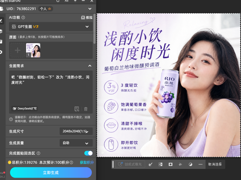Click the info icon next to 完成图贴回选区
241x180 pixels.
(x=38, y=153)
